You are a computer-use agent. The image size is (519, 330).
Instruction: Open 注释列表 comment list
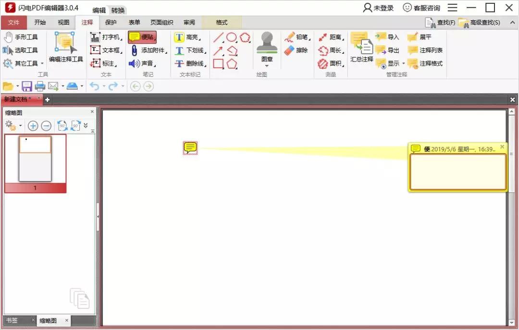425,50
